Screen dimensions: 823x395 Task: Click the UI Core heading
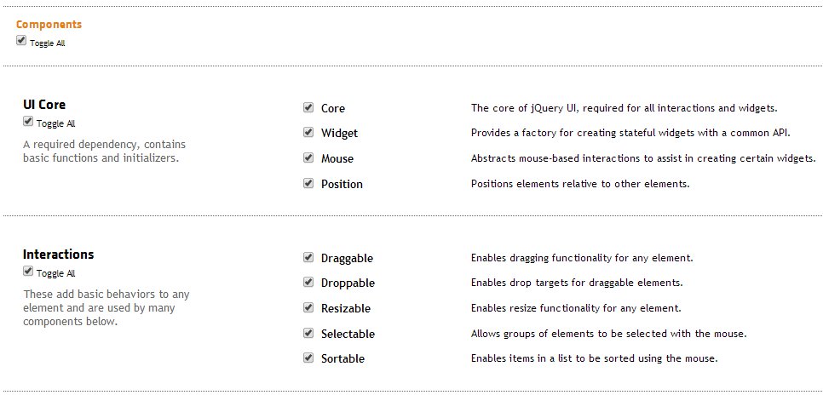(x=44, y=105)
